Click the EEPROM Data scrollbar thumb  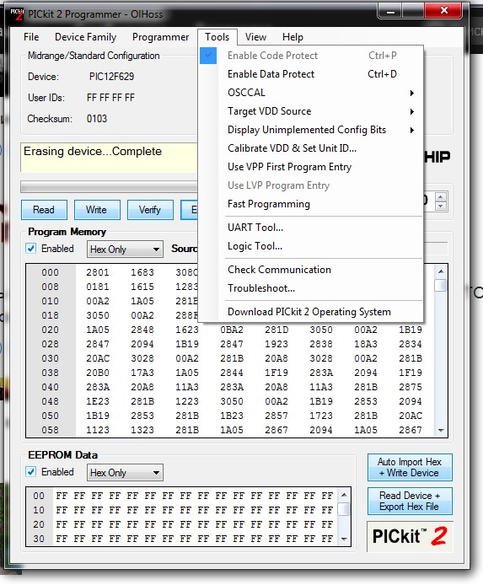[344, 509]
